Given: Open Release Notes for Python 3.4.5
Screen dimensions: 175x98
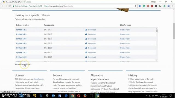Looking at the screenshot, I should tap(125, 57).
